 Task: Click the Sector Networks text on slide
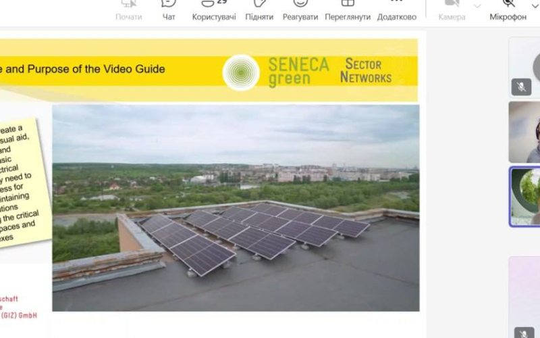[x=366, y=71]
